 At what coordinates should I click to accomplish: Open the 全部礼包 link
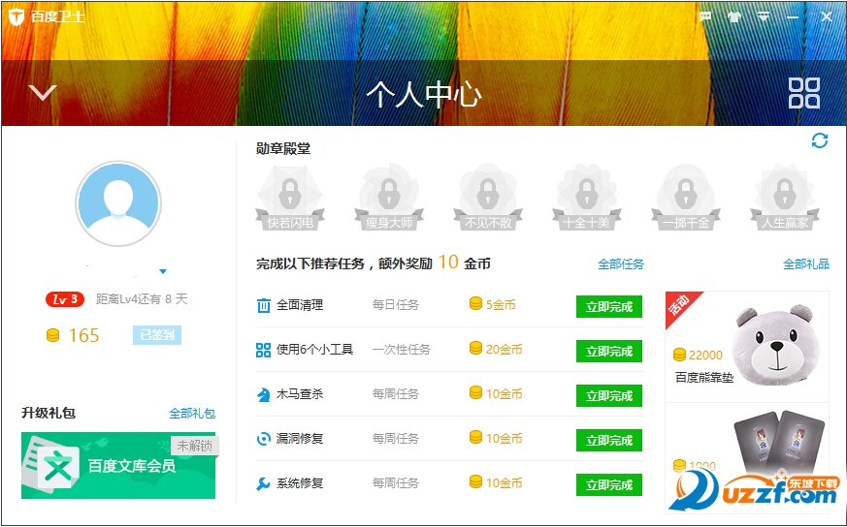[x=192, y=413]
